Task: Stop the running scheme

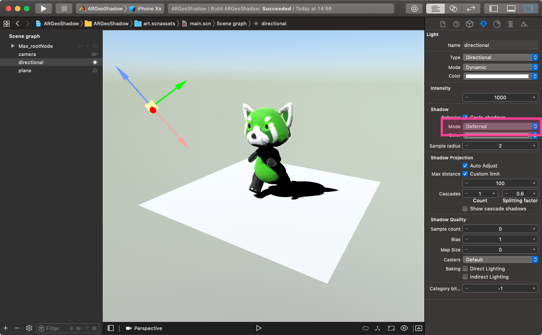Action: coord(64,9)
